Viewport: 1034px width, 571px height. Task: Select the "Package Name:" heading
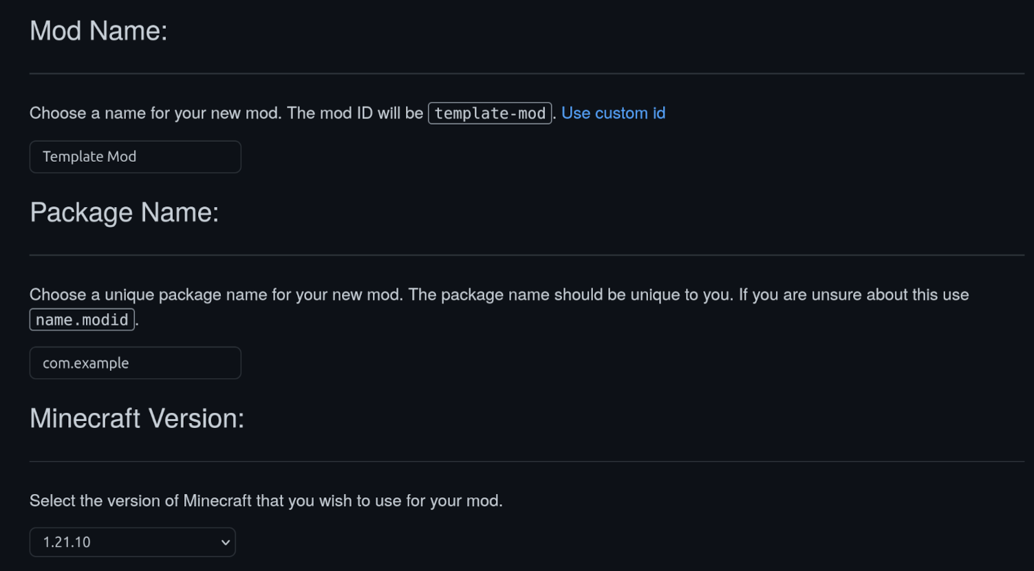click(125, 213)
